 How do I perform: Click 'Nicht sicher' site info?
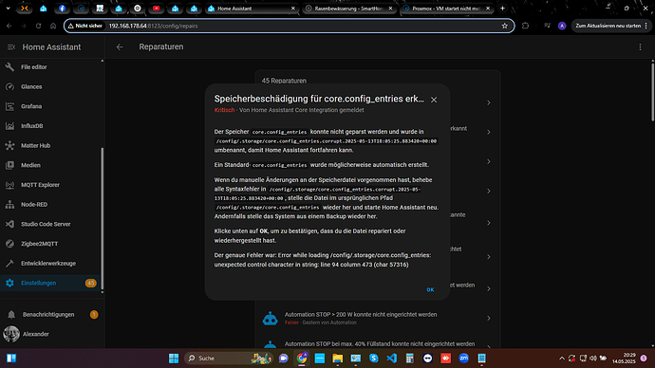[85, 26]
